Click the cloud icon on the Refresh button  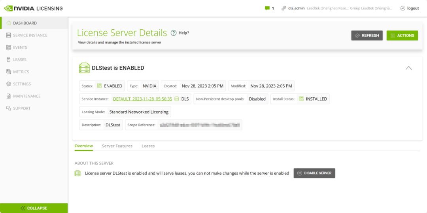click(357, 36)
